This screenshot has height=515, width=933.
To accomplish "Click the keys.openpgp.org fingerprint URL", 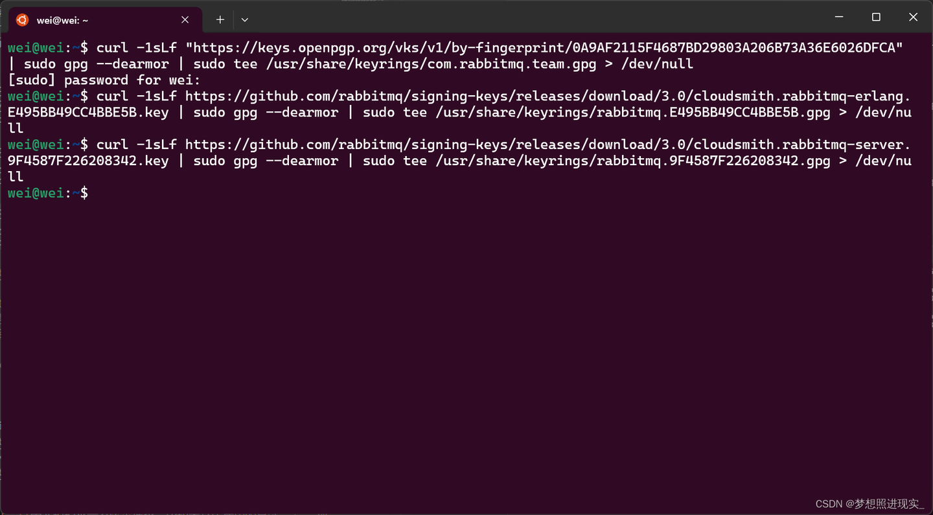I will [544, 48].
